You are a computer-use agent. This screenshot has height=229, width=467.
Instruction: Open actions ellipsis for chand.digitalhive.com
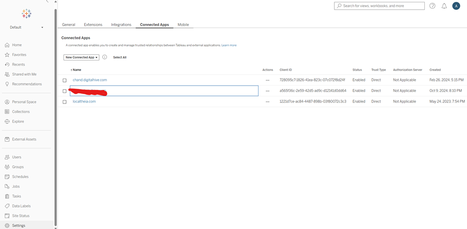[267, 80]
